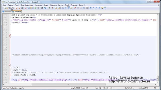Open Find with the binoculars icon
The image size is (161, 90).
click(42, 8)
